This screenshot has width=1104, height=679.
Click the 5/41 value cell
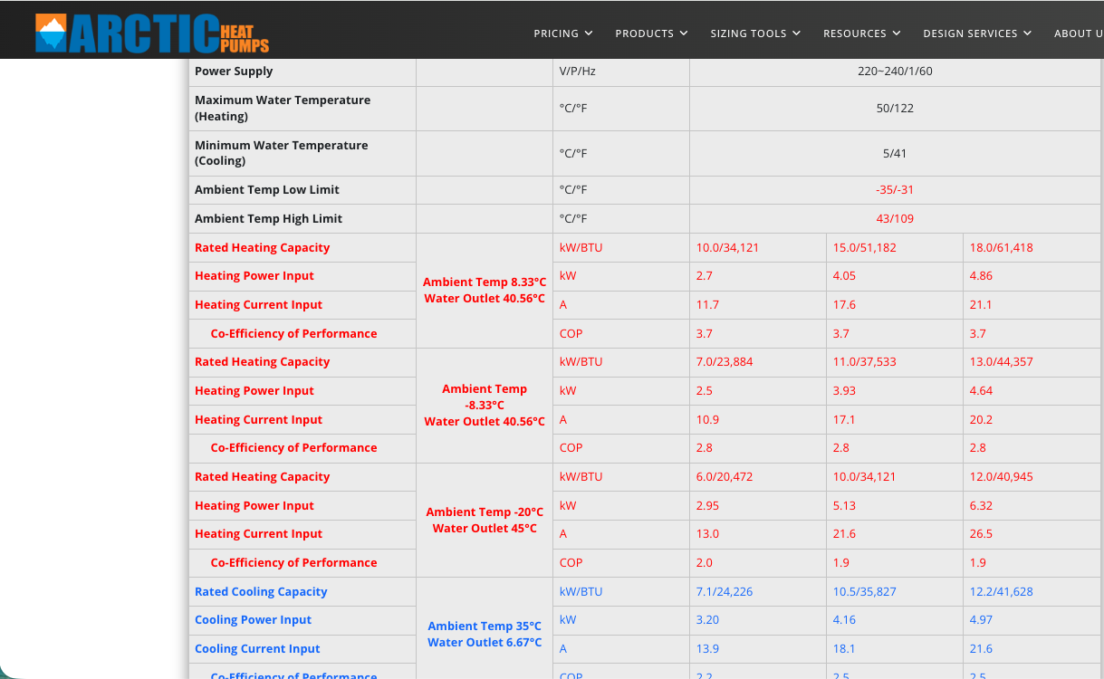coord(895,153)
